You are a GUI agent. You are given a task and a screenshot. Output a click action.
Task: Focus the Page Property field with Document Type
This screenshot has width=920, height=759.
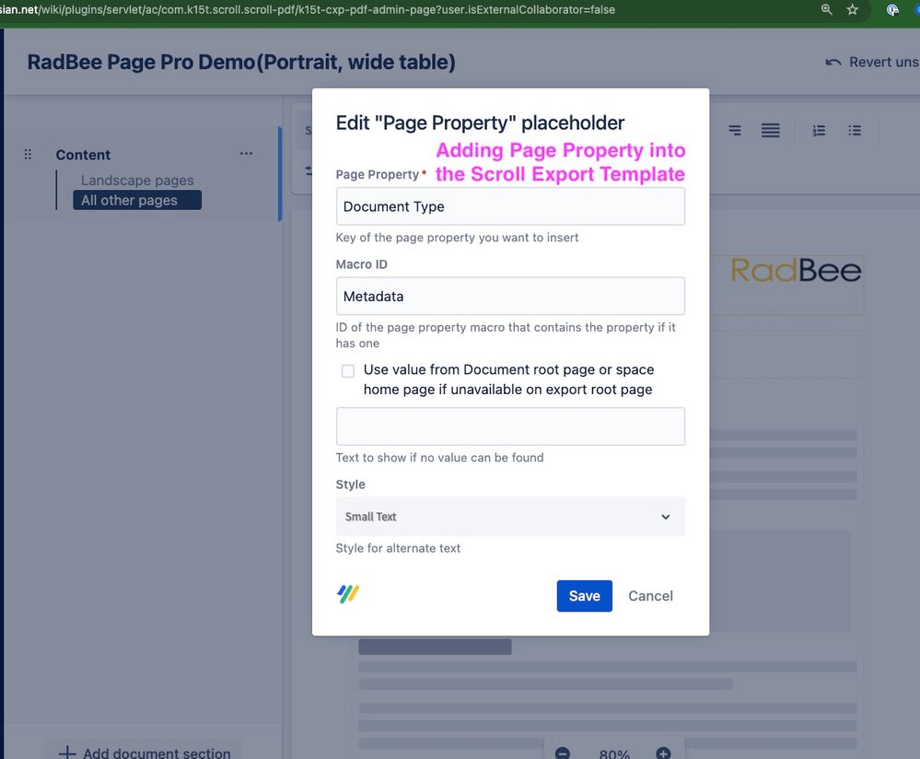(x=510, y=206)
